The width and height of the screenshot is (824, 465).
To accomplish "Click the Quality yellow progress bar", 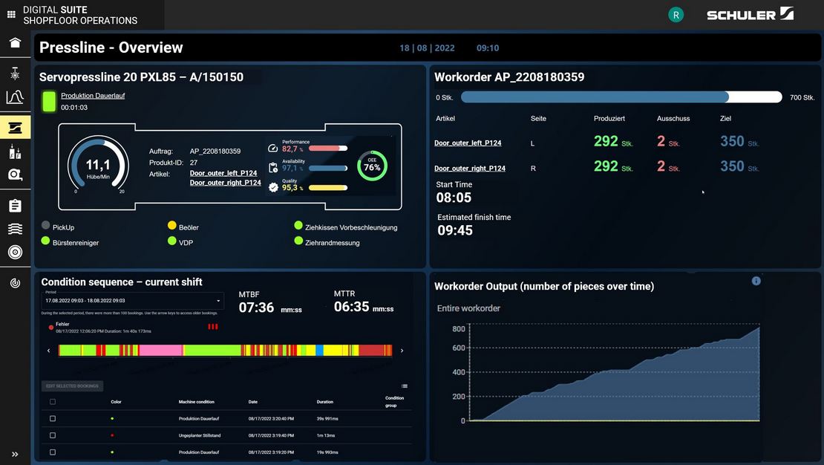I will [x=328, y=188].
